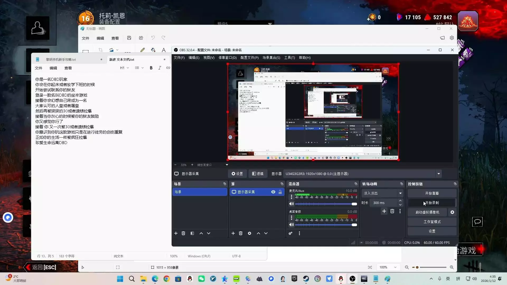Adjust the 麦克风/Aux volume slider
507x285 pixels.
pos(354,204)
